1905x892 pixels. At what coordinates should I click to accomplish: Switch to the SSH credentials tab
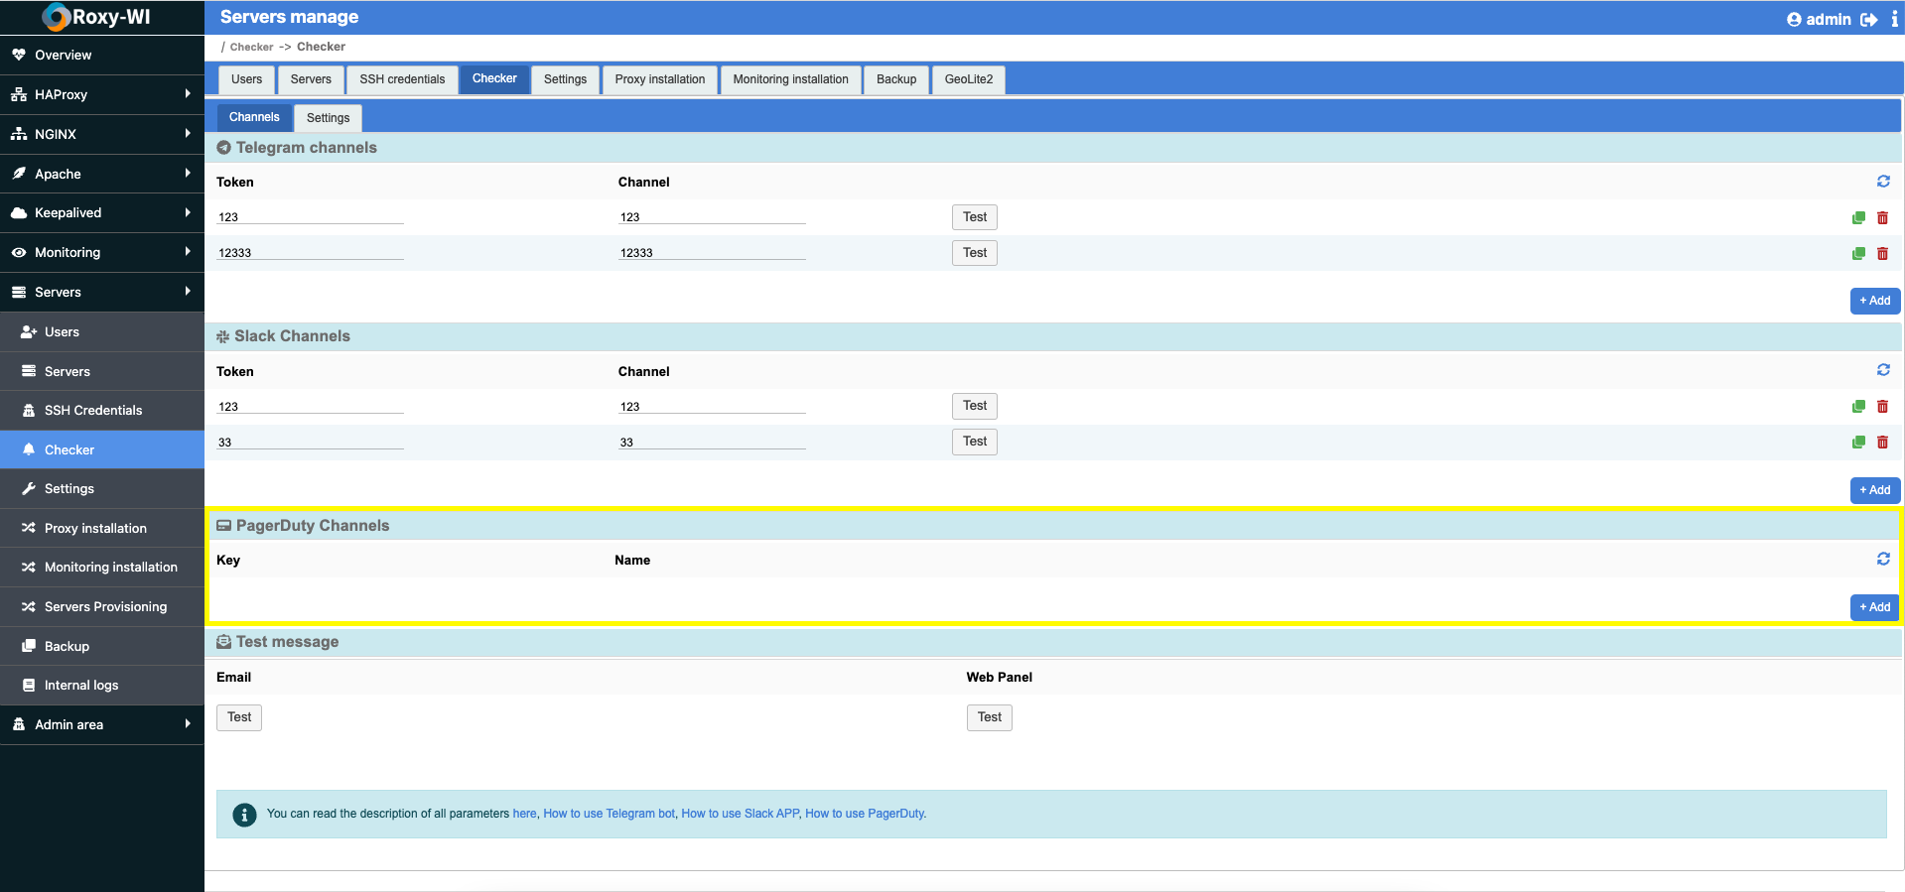402,79
